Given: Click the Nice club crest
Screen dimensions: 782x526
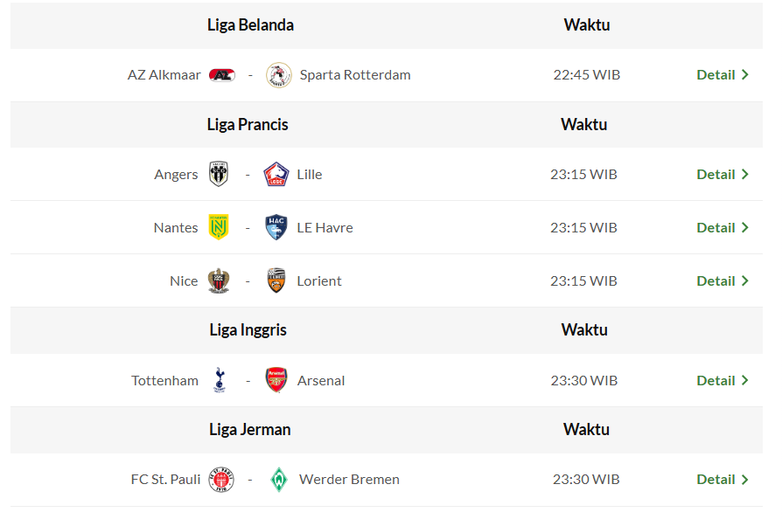Looking at the screenshot, I should click(x=219, y=280).
